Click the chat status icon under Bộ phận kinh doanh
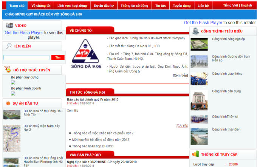The height and width of the screenshot is (167, 257). (x=13, y=93)
